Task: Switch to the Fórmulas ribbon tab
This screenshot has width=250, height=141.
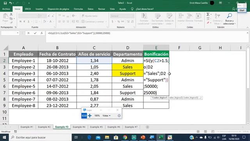Action: click(78, 9)
